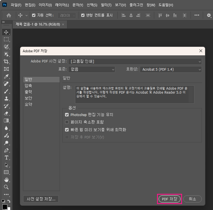Select the Rectangular Marquee tool
213x210 pixels.
(x=6, y=39)
